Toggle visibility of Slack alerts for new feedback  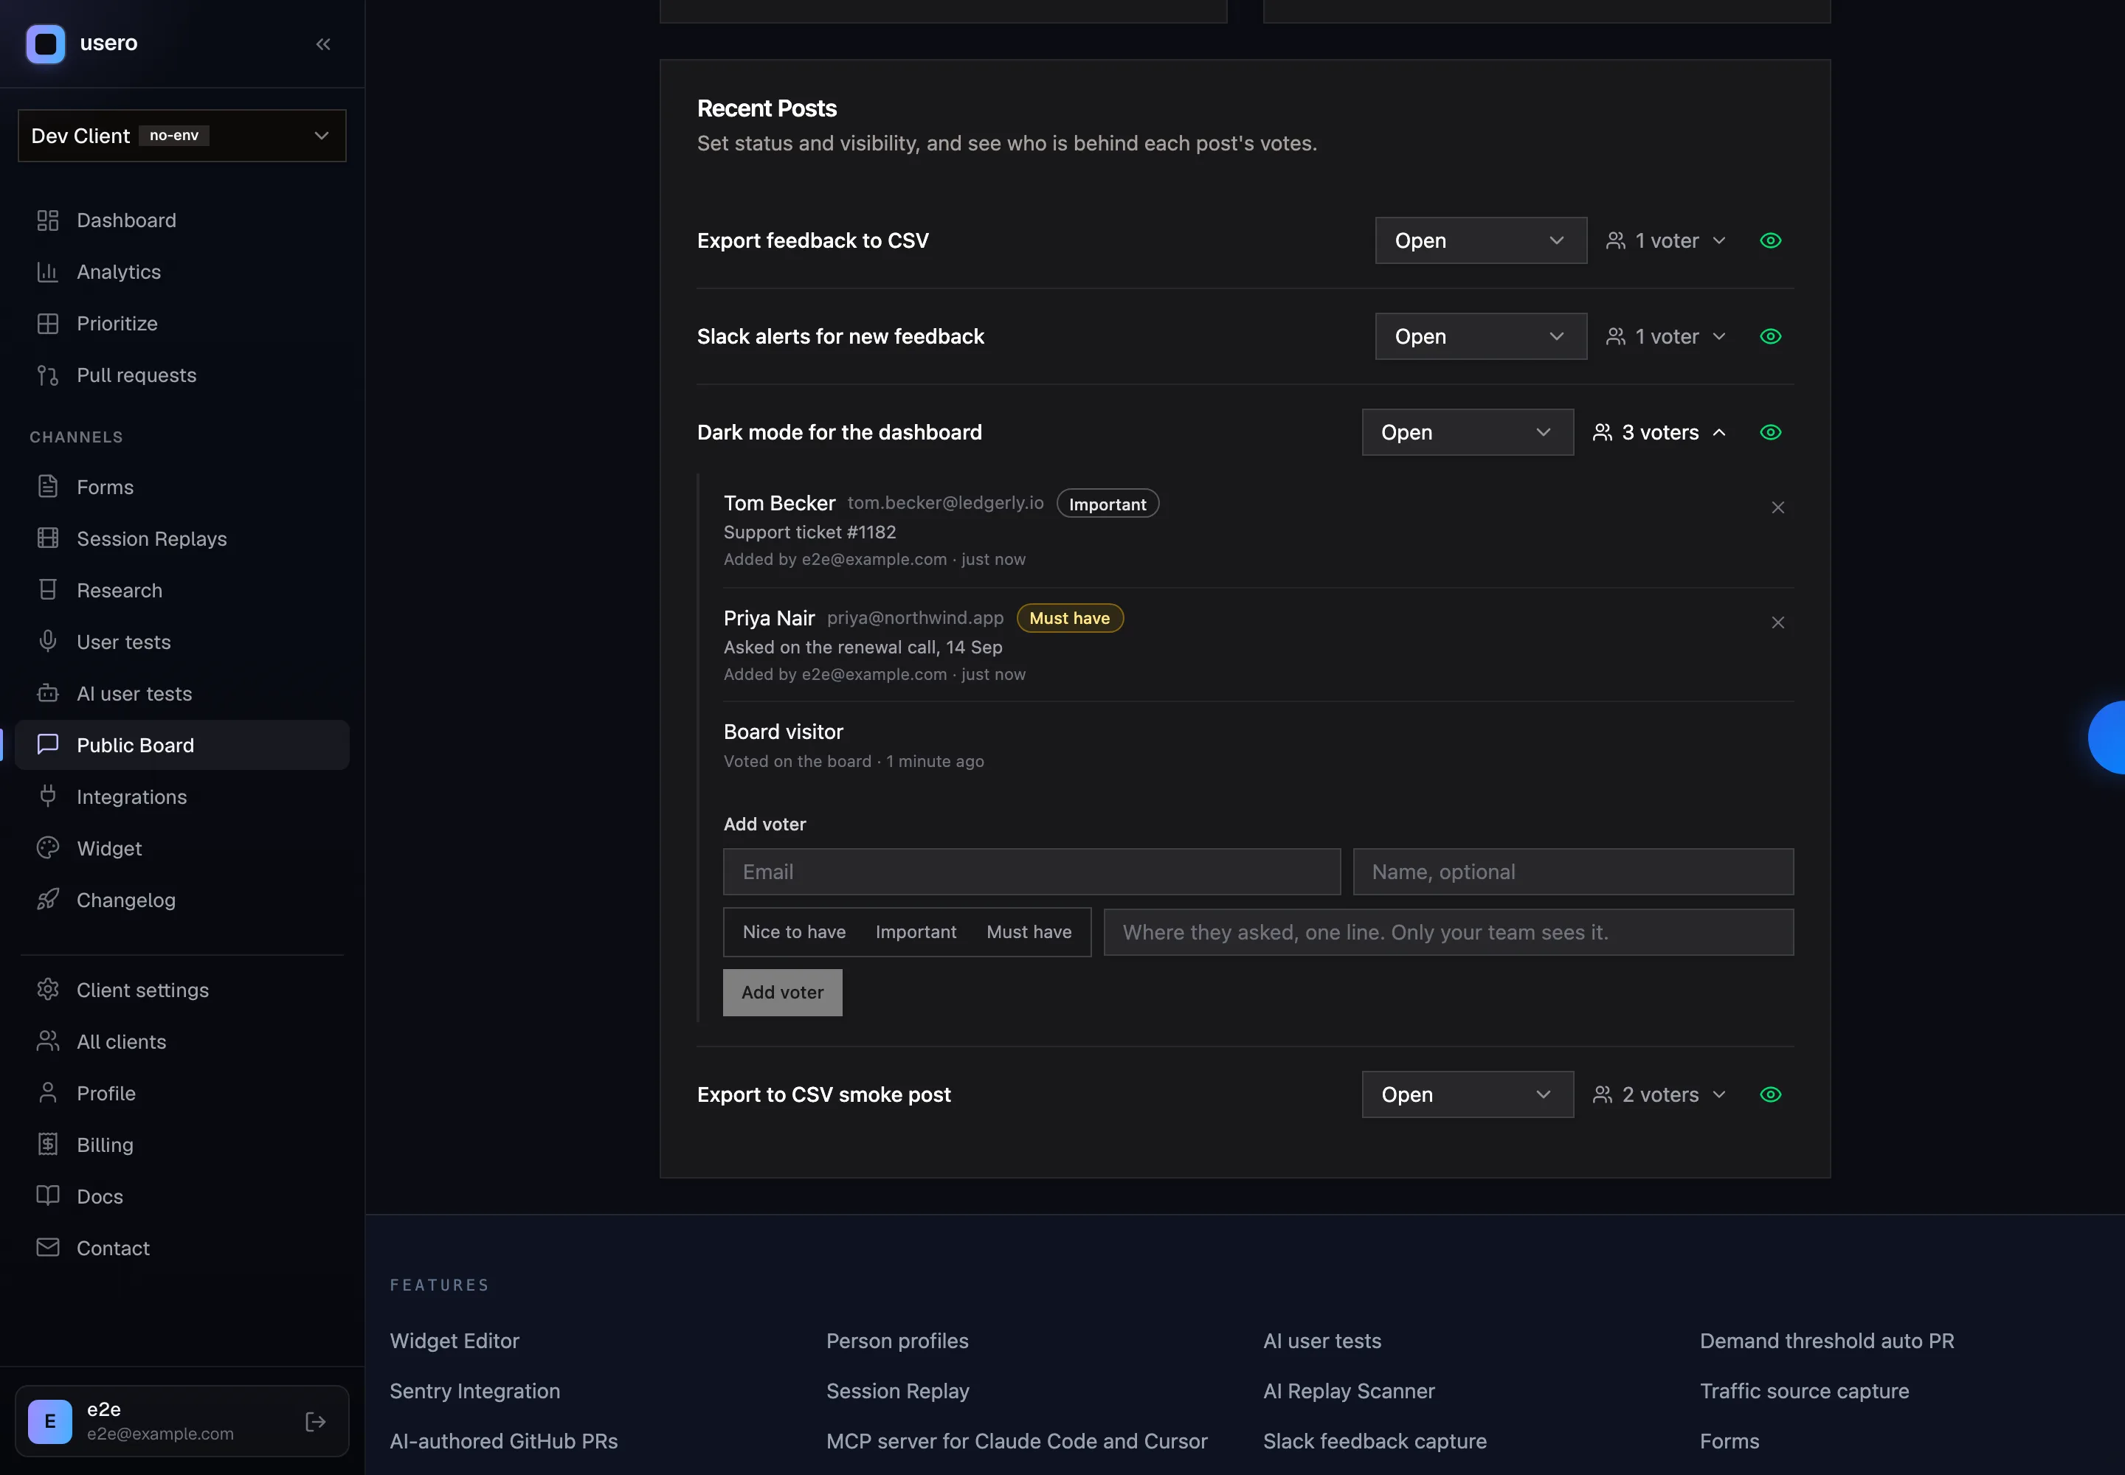pyautogui.click(x=1770, y=336)
